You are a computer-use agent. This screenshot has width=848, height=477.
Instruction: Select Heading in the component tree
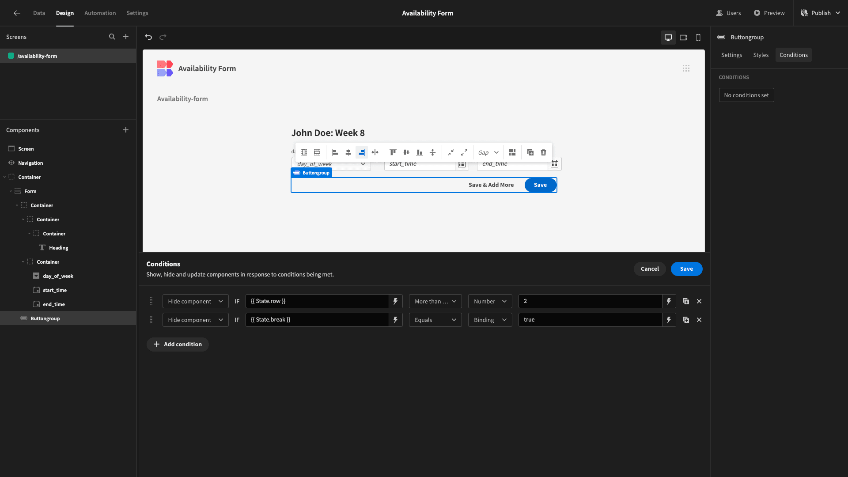[59, 248]
